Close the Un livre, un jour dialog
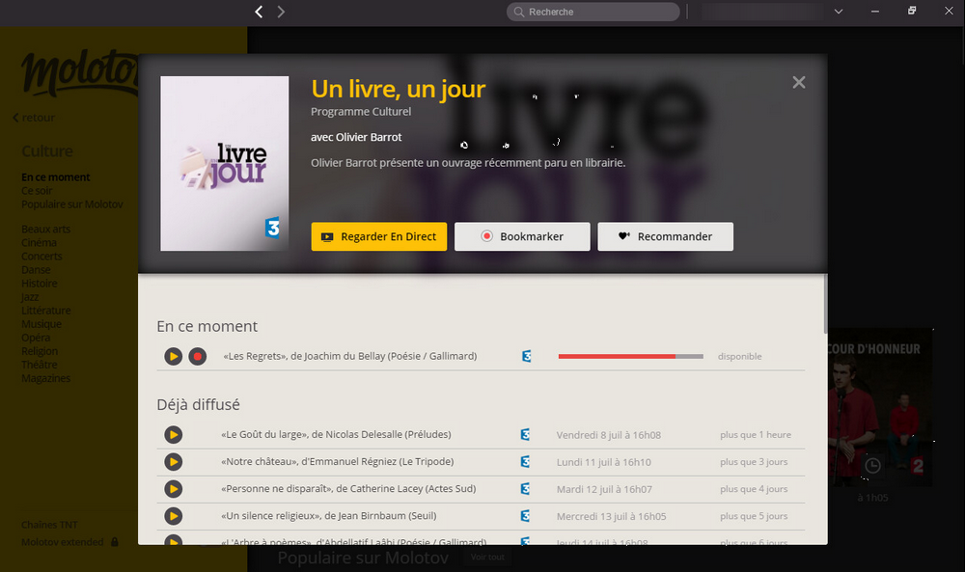 click(798, 83)
